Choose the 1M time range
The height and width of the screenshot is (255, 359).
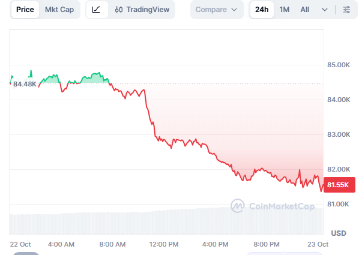pyautogui.click(x=284, y=10)
